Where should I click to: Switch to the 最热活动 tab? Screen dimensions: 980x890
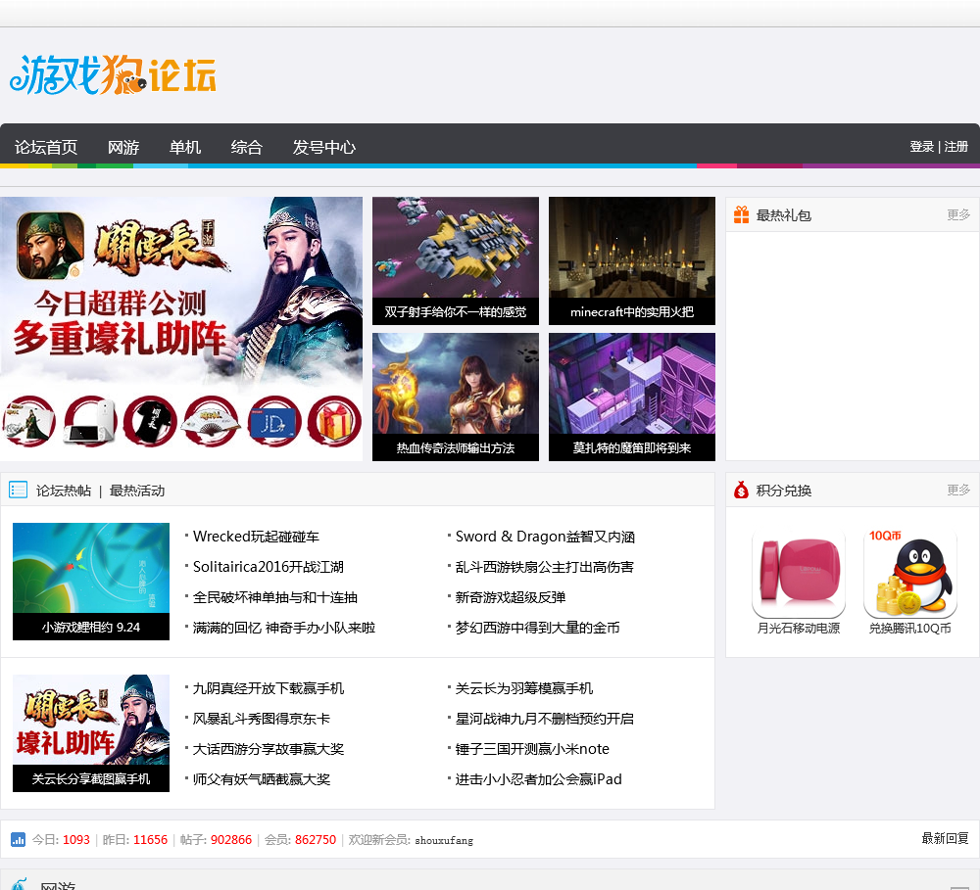(x=137, y=491)
